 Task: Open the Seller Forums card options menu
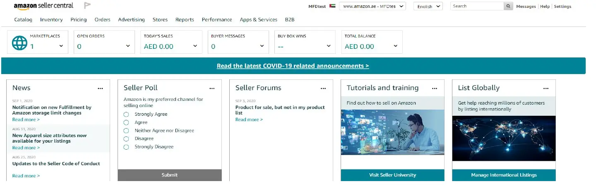point(323,88)
